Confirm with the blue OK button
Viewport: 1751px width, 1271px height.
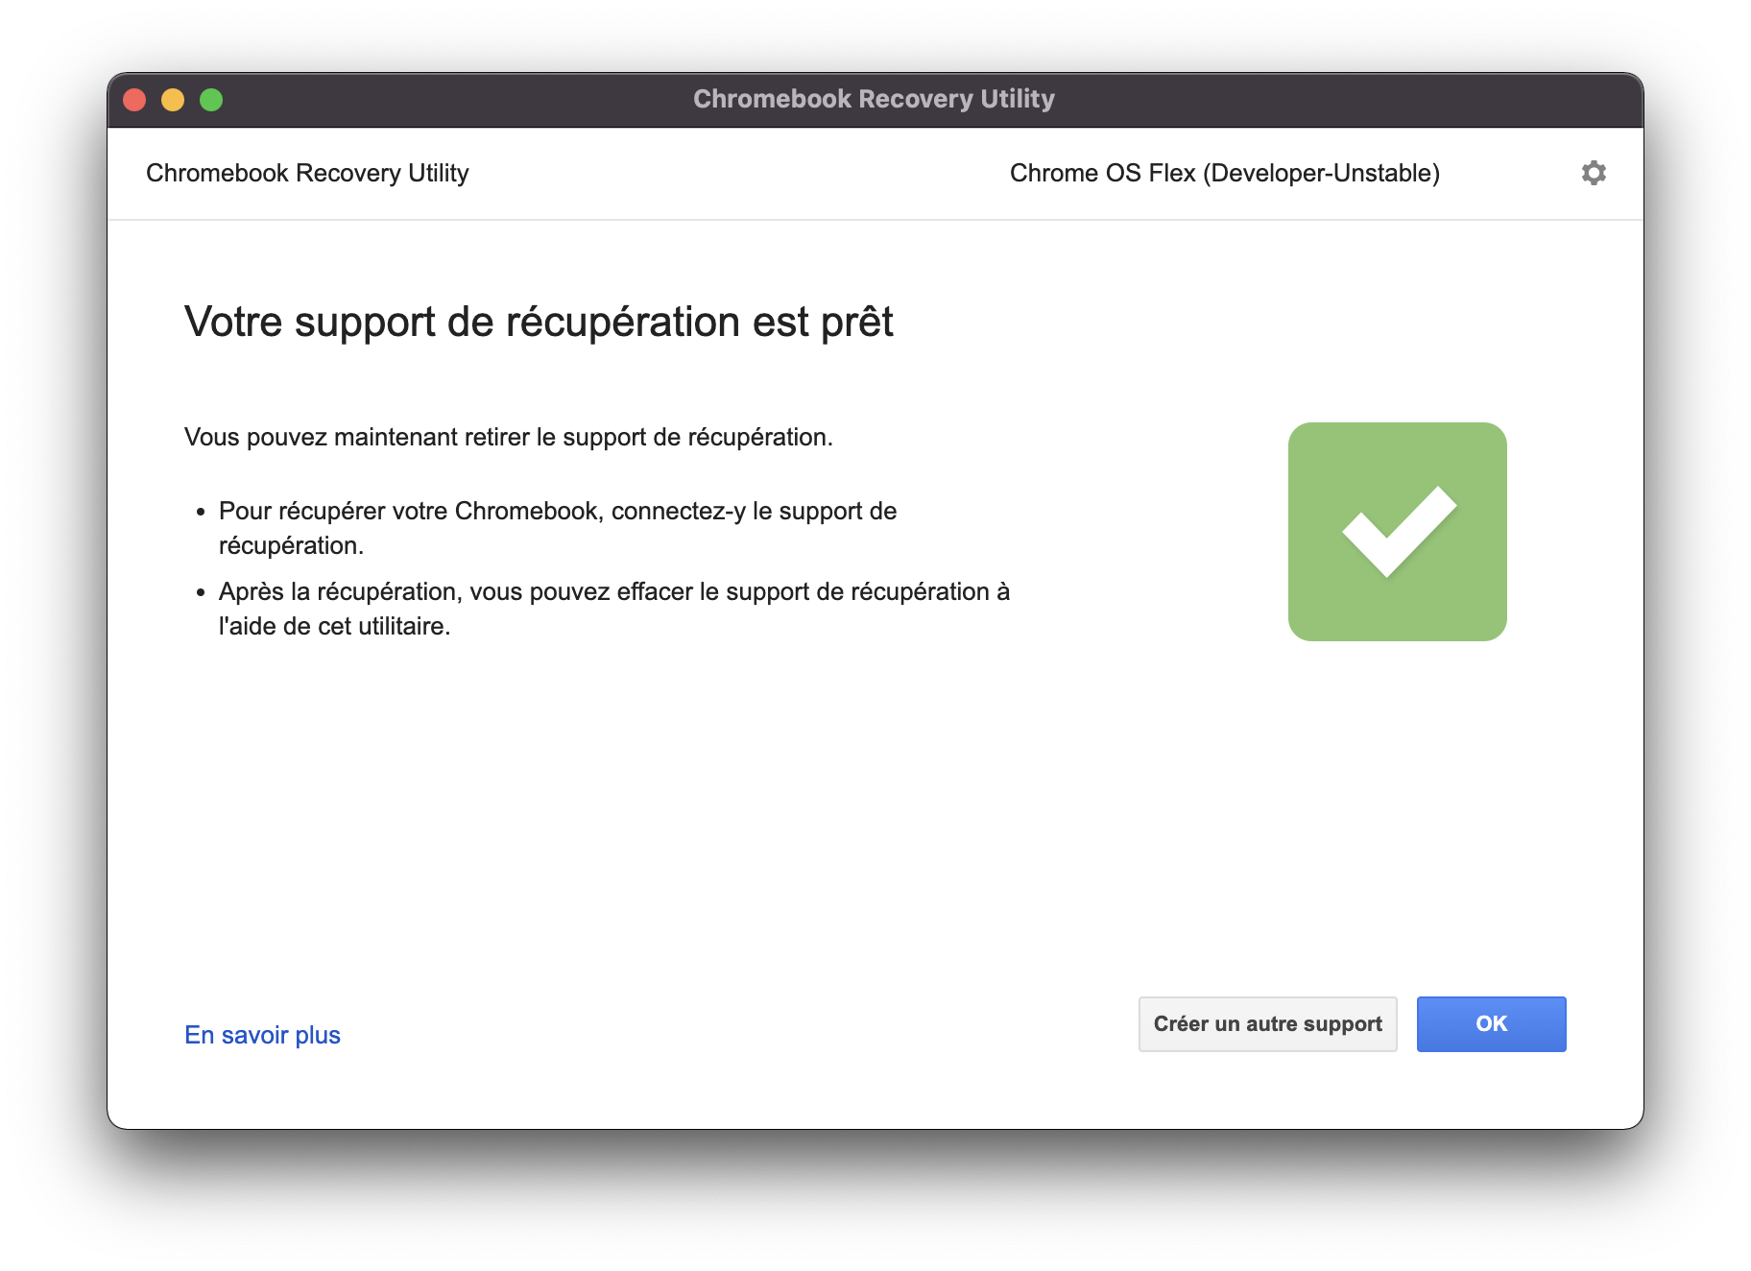1491,1024
